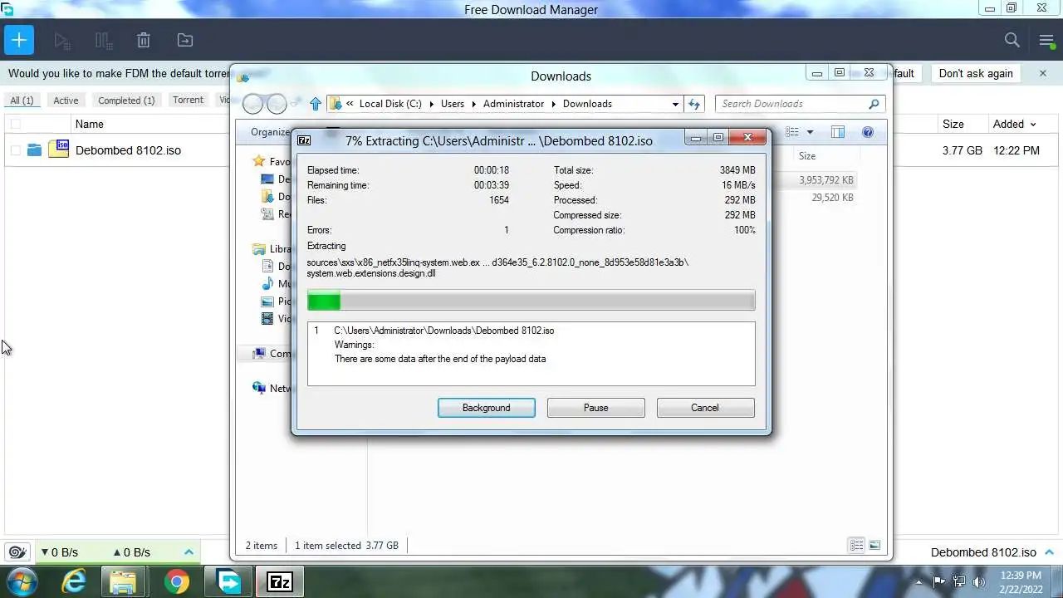Pause the 7-Zip extraction
This screenshot has height=598, width=1063.
[x=596, y=408]
